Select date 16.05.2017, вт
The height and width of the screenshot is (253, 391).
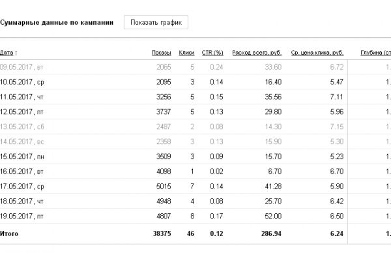pyautogui.click(x=22, y=172)
